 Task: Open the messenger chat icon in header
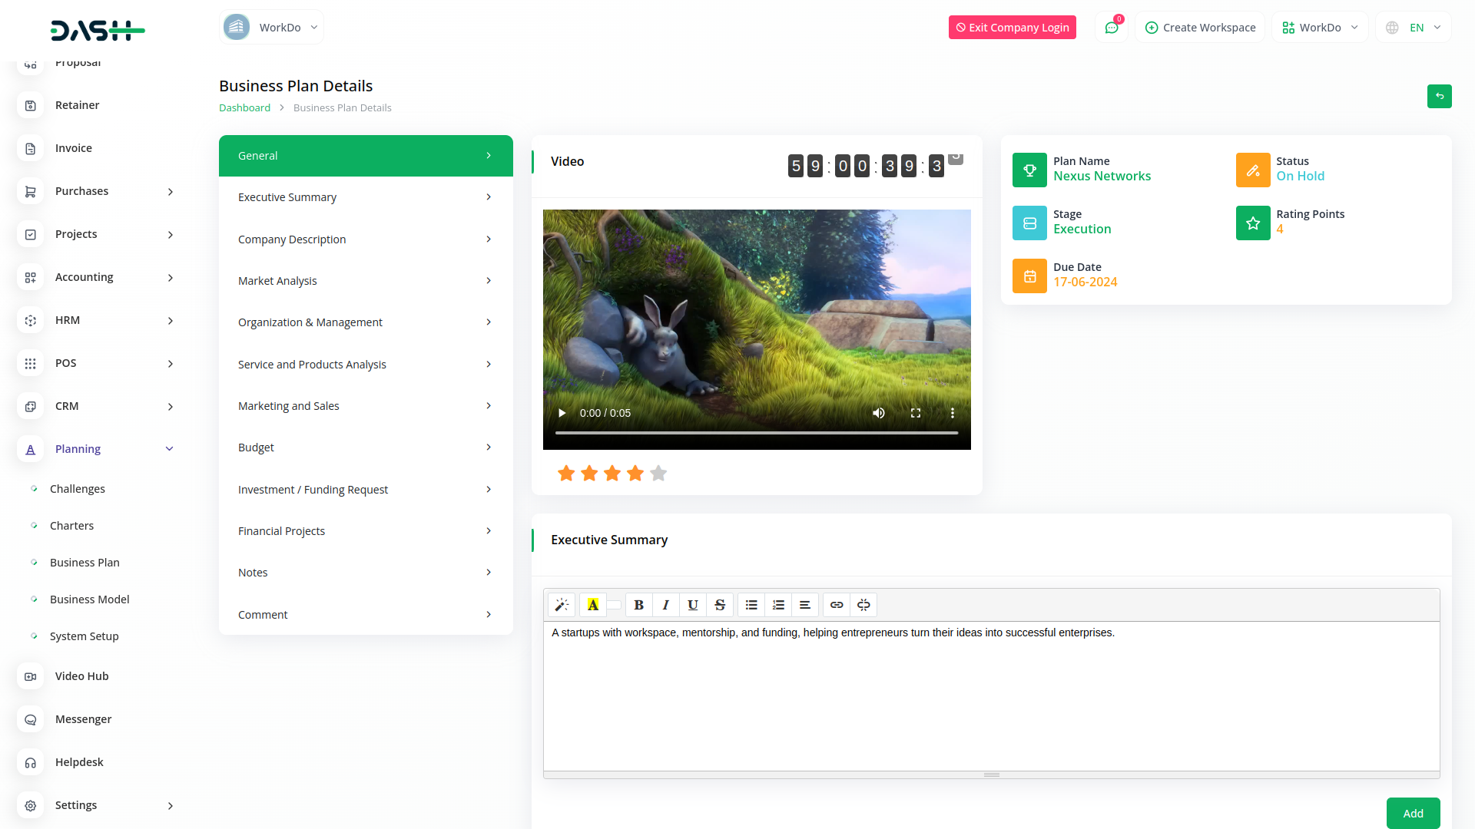click(1111, 28)
